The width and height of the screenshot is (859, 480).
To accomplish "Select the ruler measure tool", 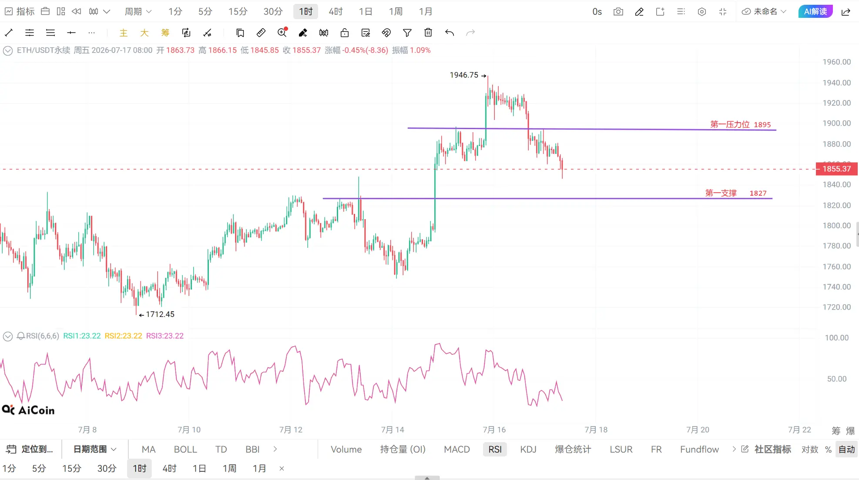I will tap(261, 33).
